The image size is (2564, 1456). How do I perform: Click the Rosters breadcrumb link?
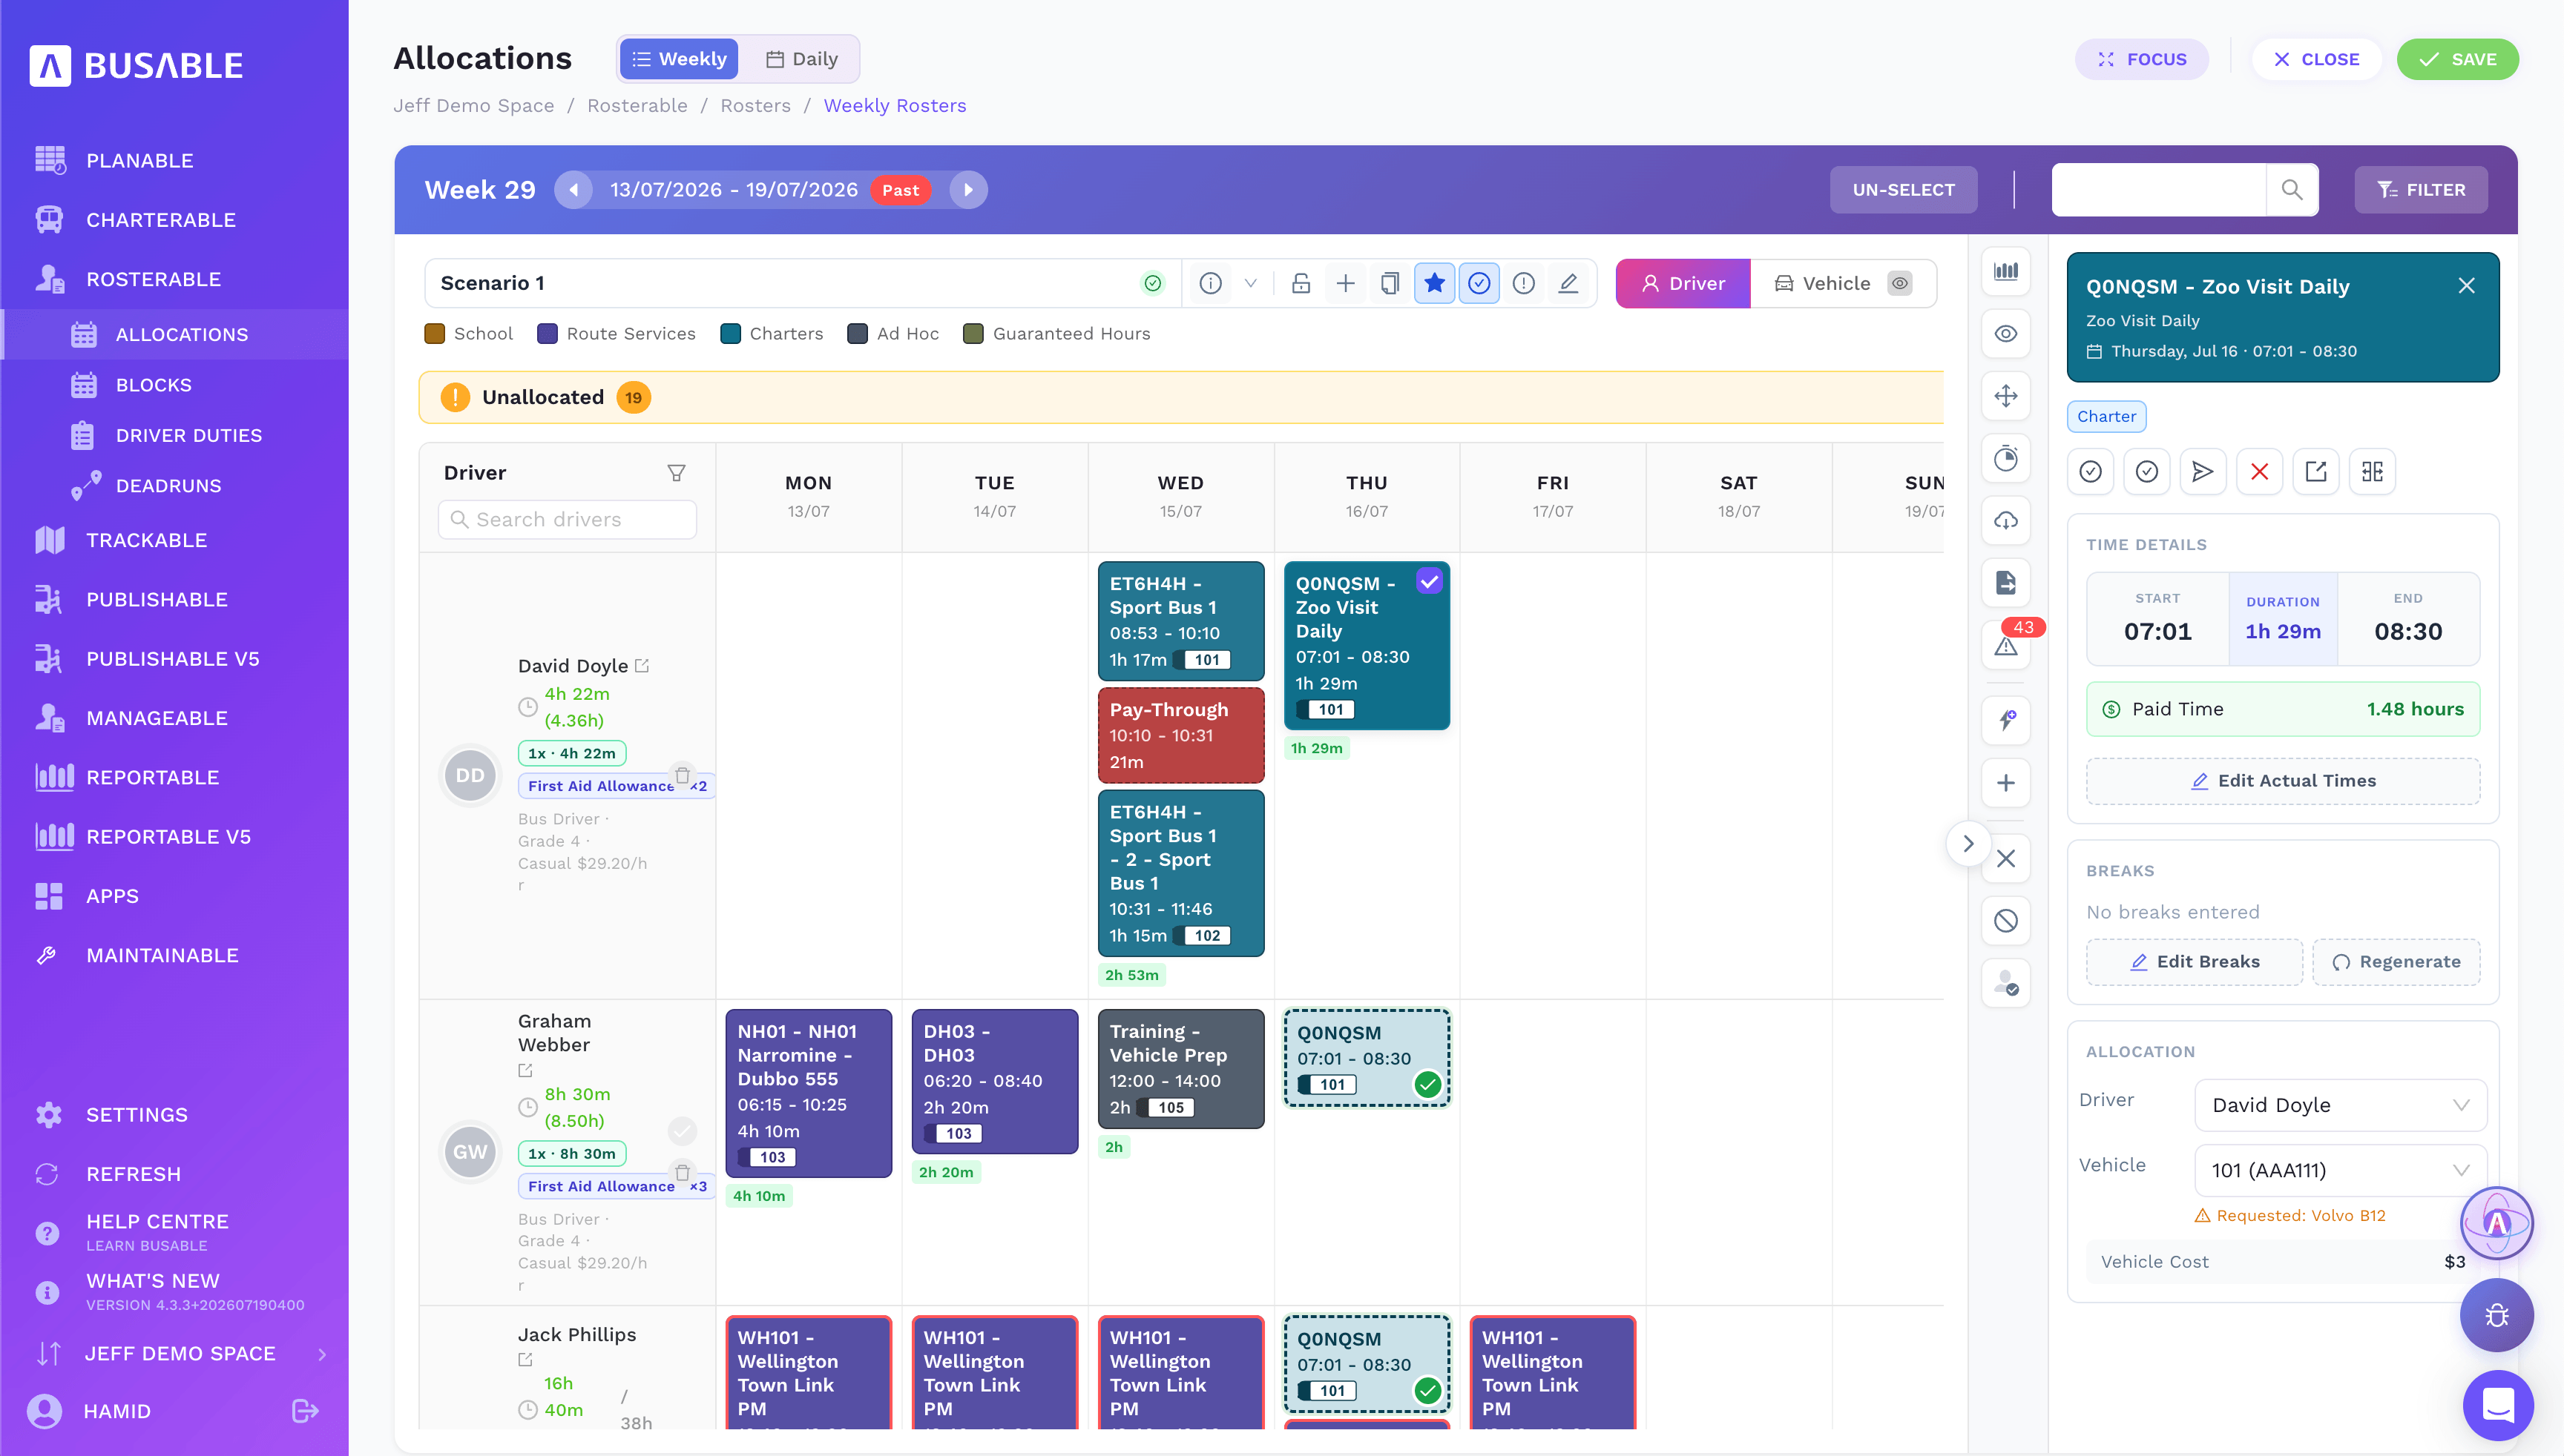[x=755, y=105]
